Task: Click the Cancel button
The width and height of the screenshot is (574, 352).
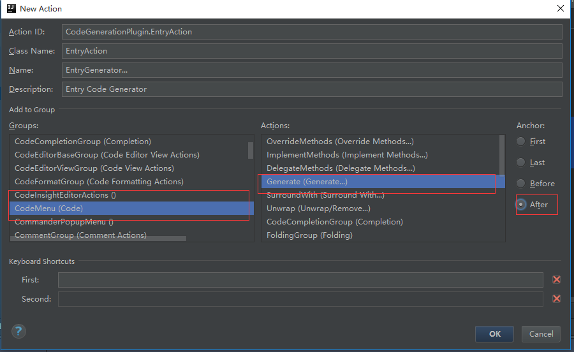Action: pos(541,334)
